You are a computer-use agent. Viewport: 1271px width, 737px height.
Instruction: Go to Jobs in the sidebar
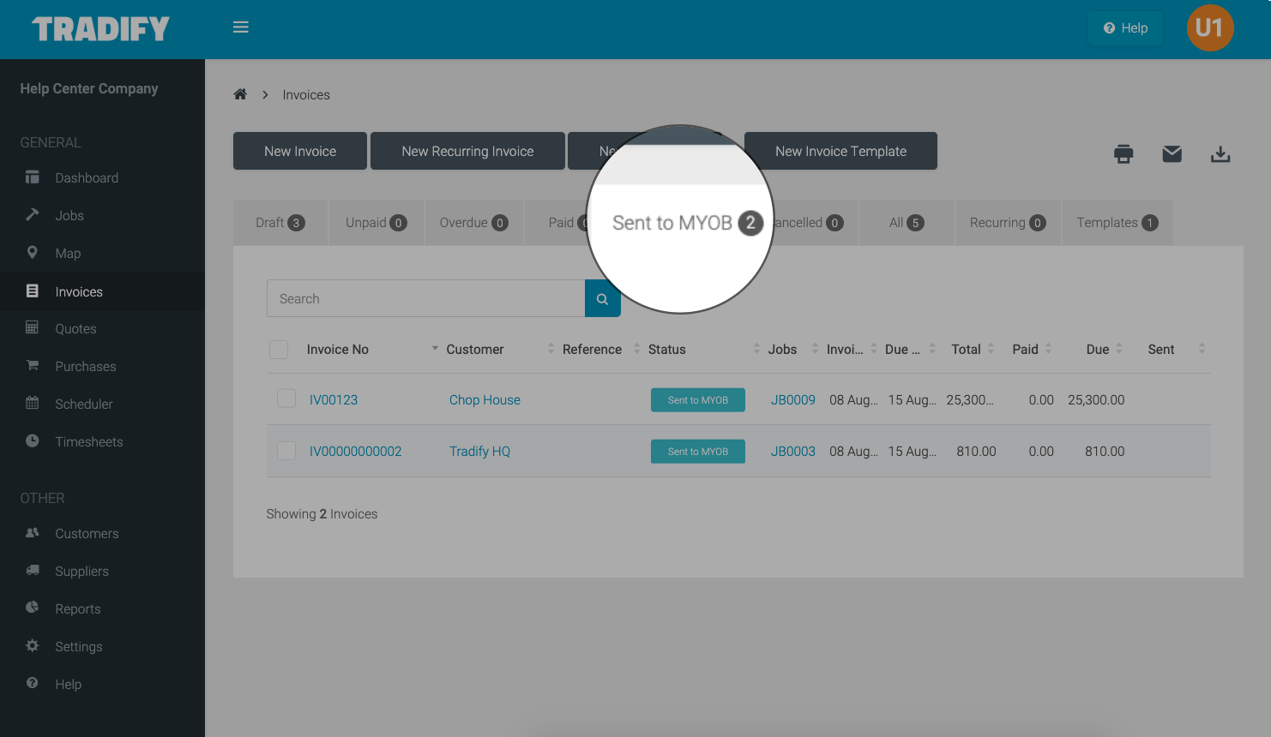[x=69, y=216]
